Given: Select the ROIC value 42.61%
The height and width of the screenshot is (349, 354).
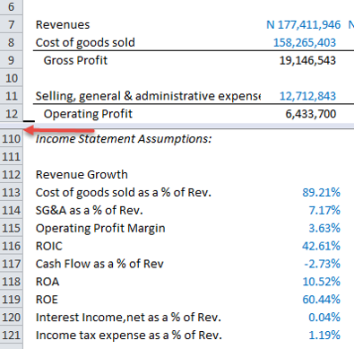Looking at the screenshot, I should pos(321,246).
